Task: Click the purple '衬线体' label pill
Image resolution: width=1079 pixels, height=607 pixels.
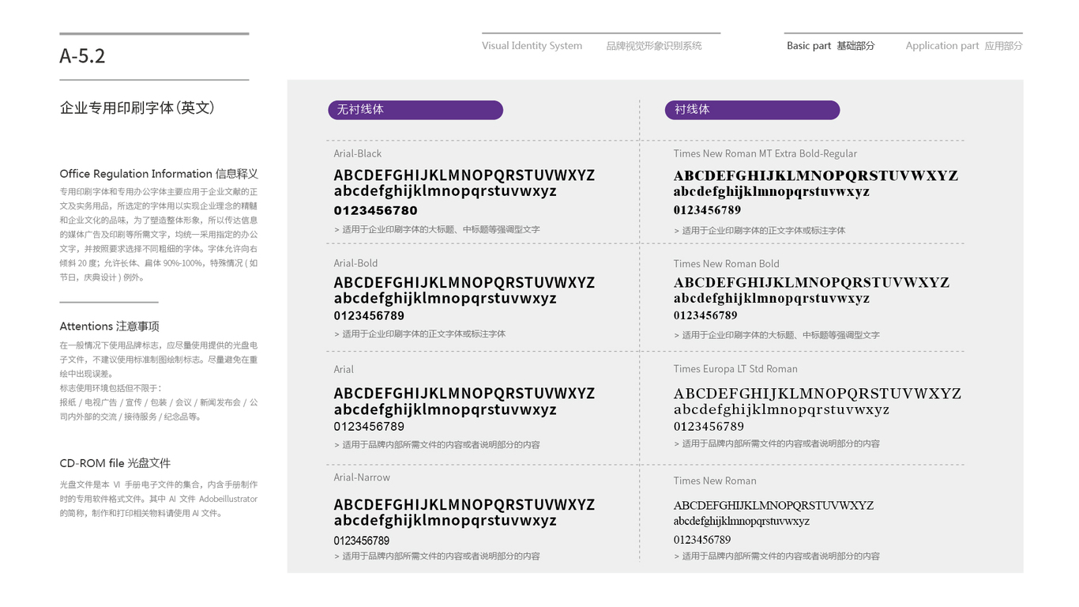Action: [752, 110]
